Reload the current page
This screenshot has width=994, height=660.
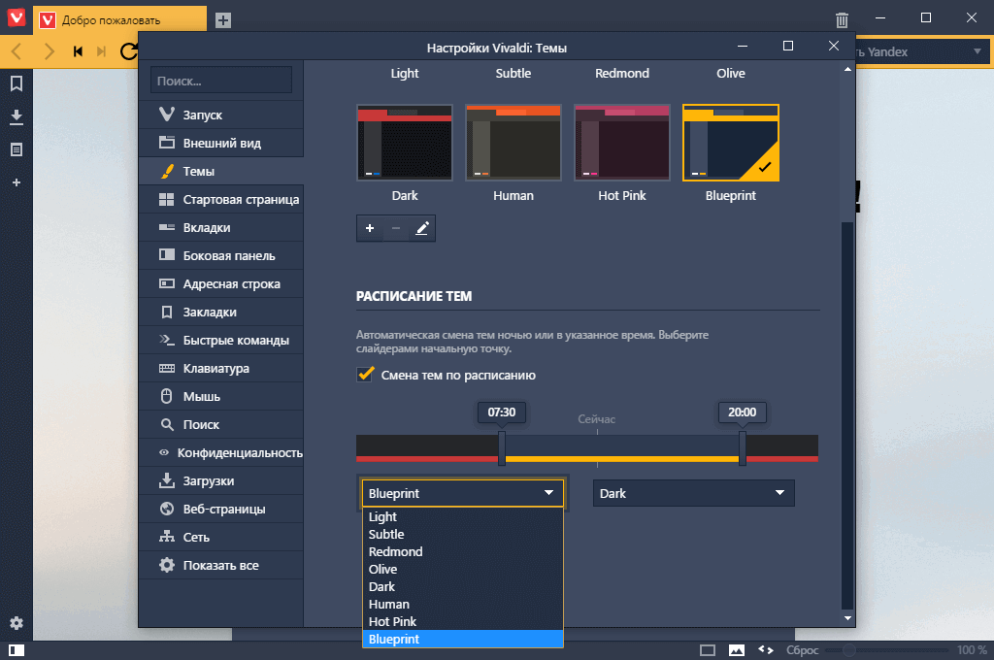pyautogui.click(x=129, y=51)
